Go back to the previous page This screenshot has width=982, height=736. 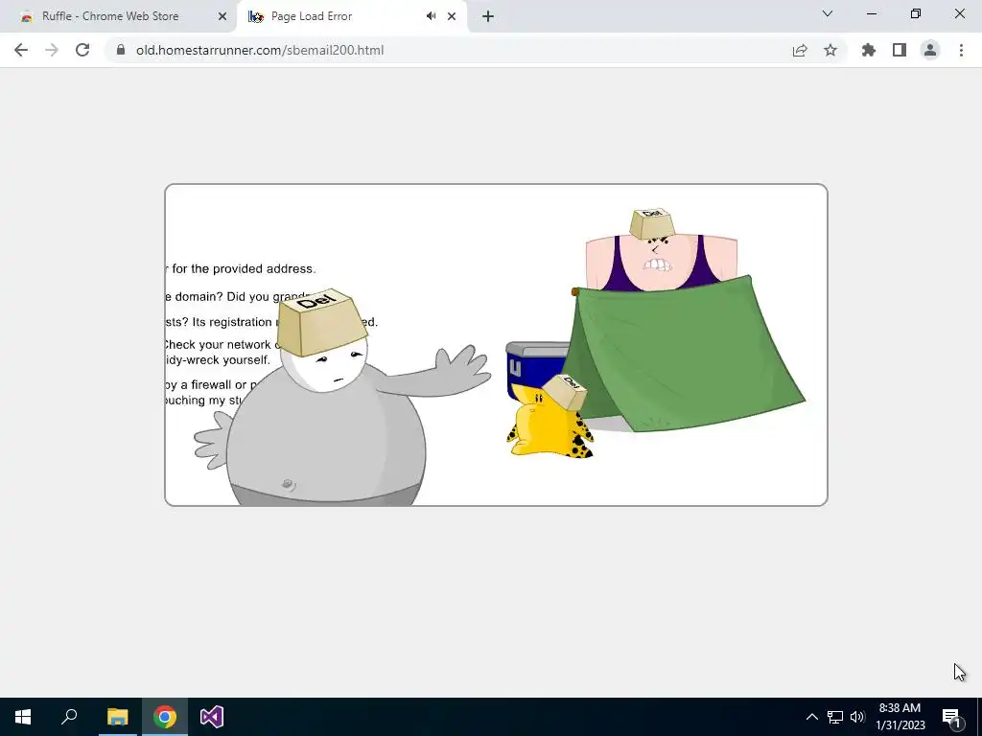pyautogui.click(x=21, y=50)
